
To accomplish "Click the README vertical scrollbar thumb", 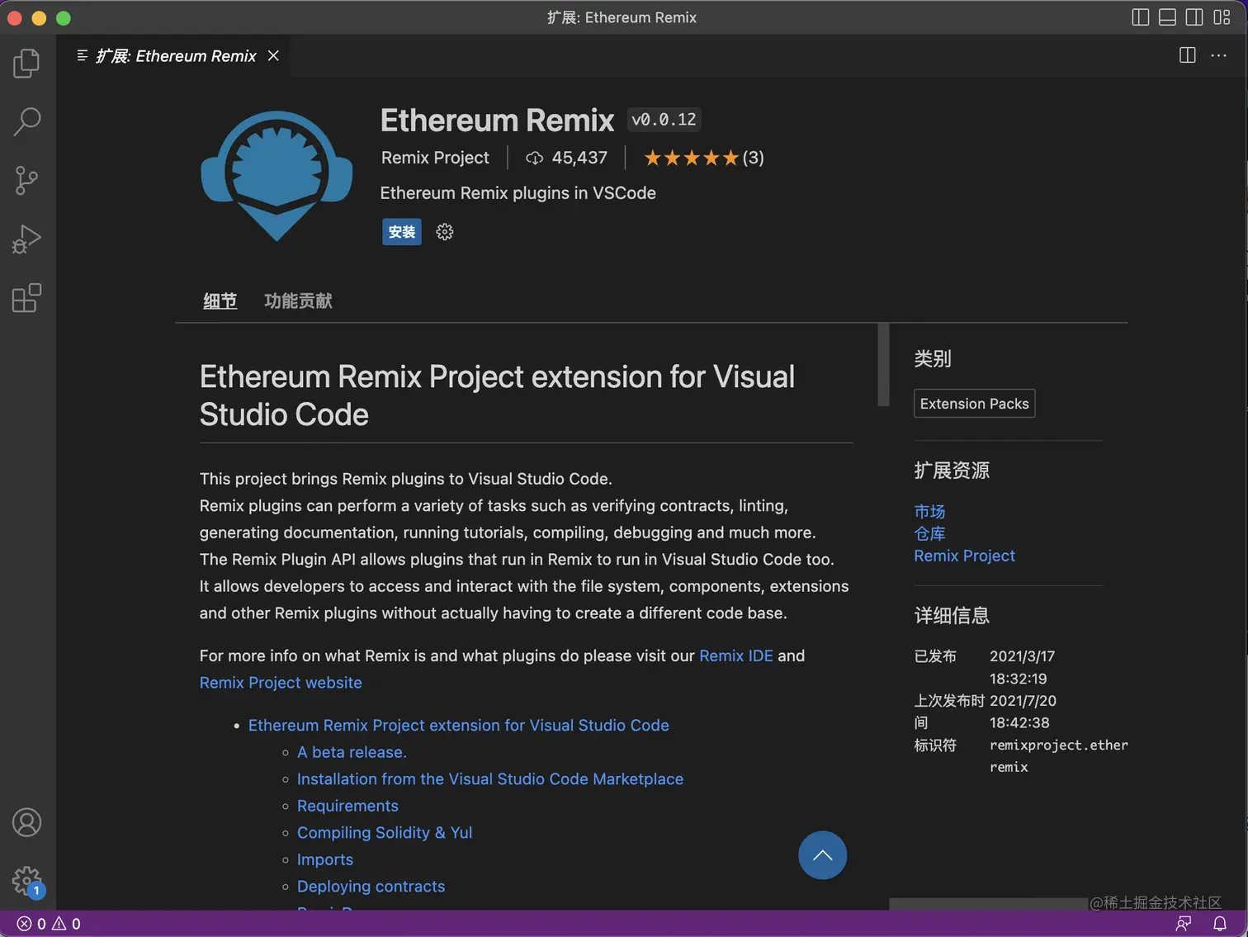I will (x=883, y=365).
